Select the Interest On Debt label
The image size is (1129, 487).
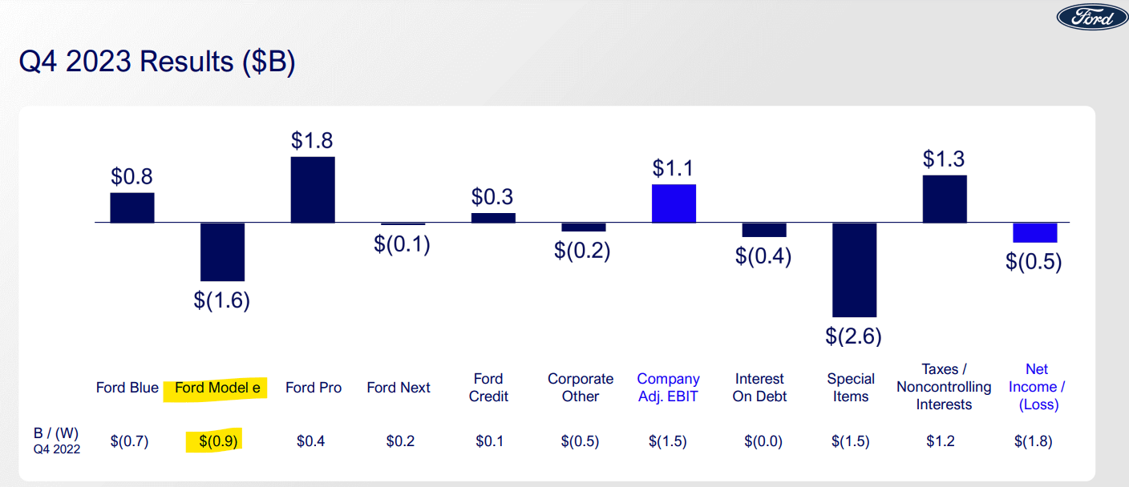click(x=759, y=388)
